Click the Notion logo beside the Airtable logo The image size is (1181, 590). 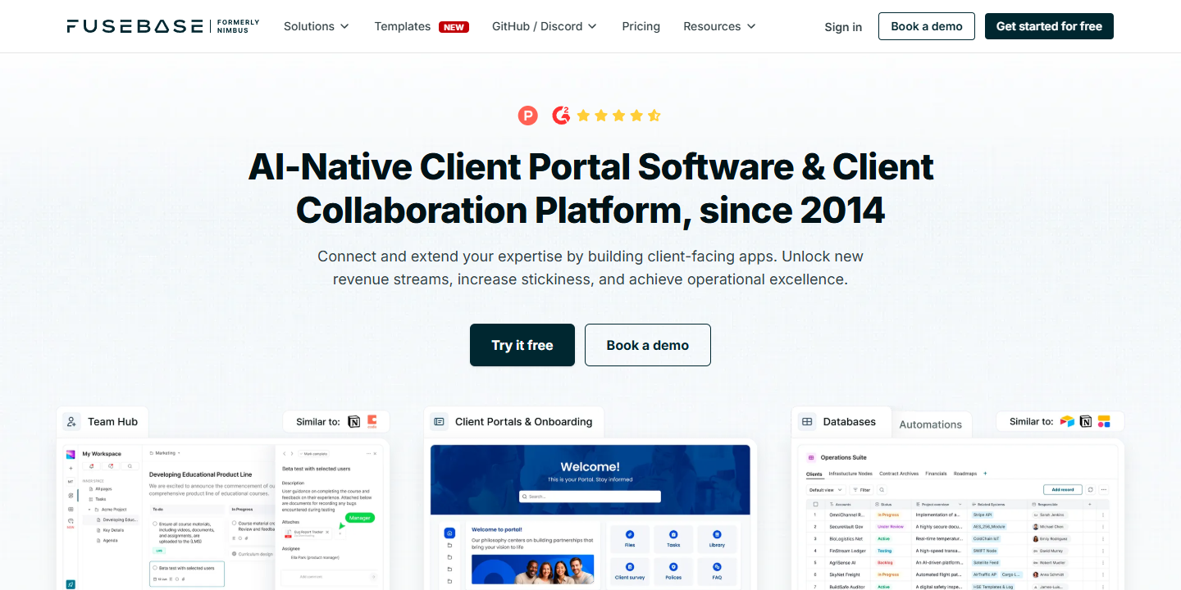tap(1086, 421)
